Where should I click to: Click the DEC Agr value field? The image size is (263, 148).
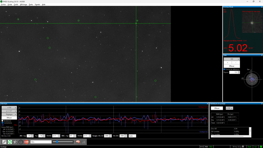pyautogui.click(x=72, y=136)
